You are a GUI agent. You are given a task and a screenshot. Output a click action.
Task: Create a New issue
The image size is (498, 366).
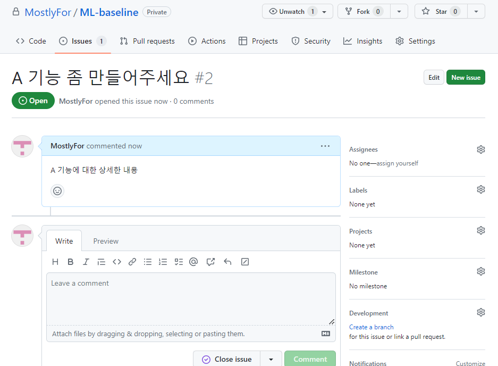(466, 77)
